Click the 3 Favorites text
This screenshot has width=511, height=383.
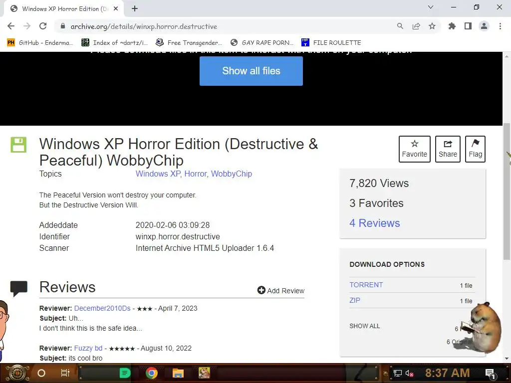point(376,203)
